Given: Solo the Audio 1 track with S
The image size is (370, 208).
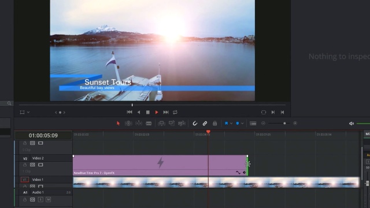Looking at the screenshot, I should pyautogui.click(x=40, y=200).
